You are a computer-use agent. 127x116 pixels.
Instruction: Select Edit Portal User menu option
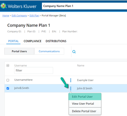(85, 97)
